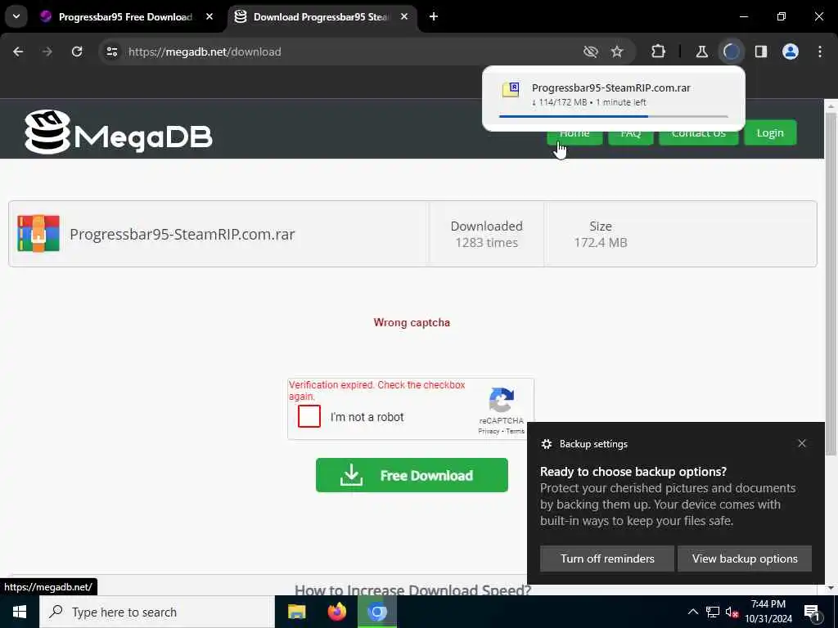Click the downloading file in the downloads popup
Viewport: 838px width, 628px height.
tap(613, 99)
